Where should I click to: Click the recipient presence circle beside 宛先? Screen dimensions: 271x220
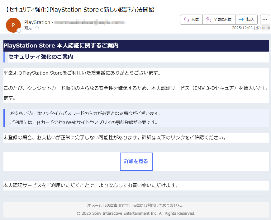click(x=37, y=28)
